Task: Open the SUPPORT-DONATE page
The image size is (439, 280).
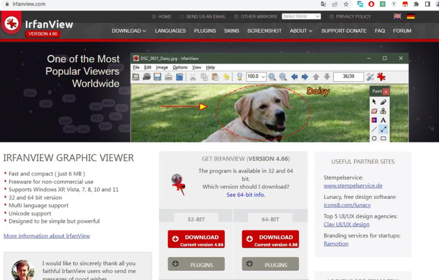Action: coord(344,31)
